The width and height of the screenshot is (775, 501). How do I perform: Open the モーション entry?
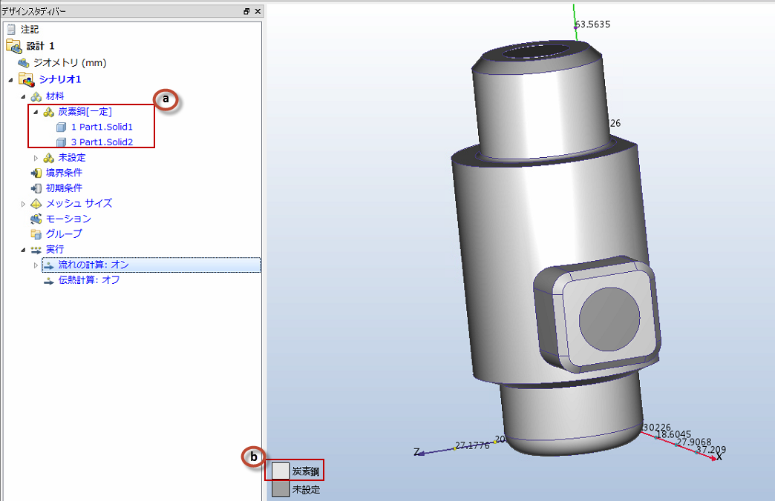[69, 219]
